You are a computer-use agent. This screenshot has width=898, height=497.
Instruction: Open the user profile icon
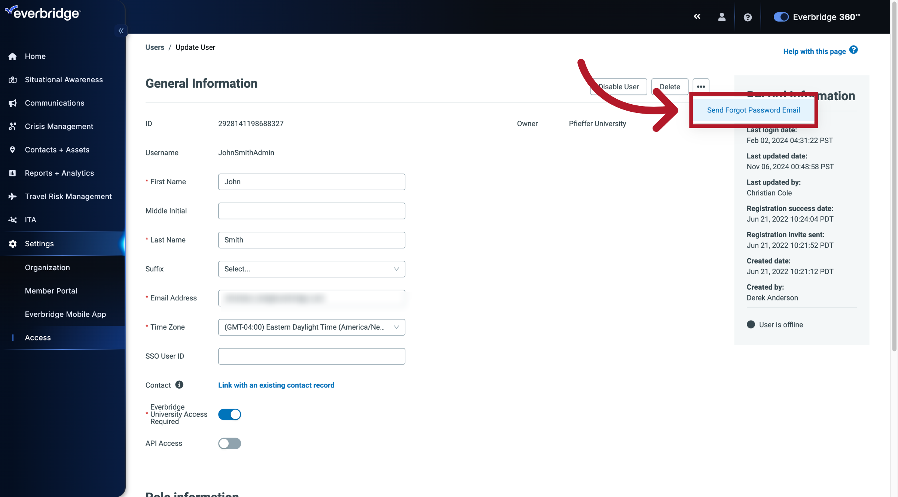click(722, 17)
